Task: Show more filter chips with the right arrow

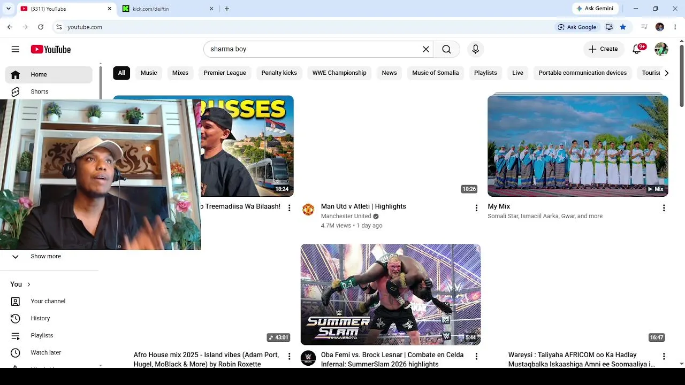Action: pos(666,73)
